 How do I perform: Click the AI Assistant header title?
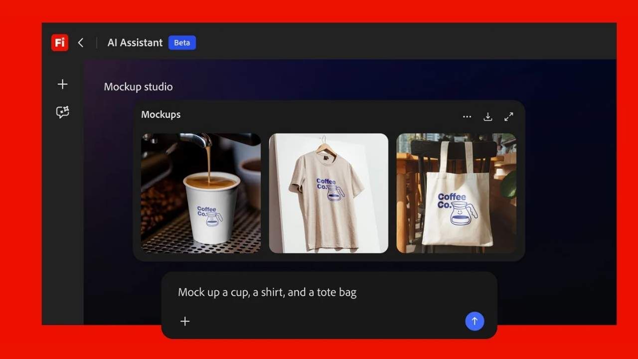coord(135,42)
